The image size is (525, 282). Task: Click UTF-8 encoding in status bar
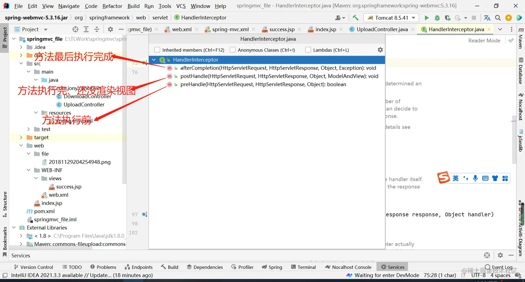pos(478,275)
